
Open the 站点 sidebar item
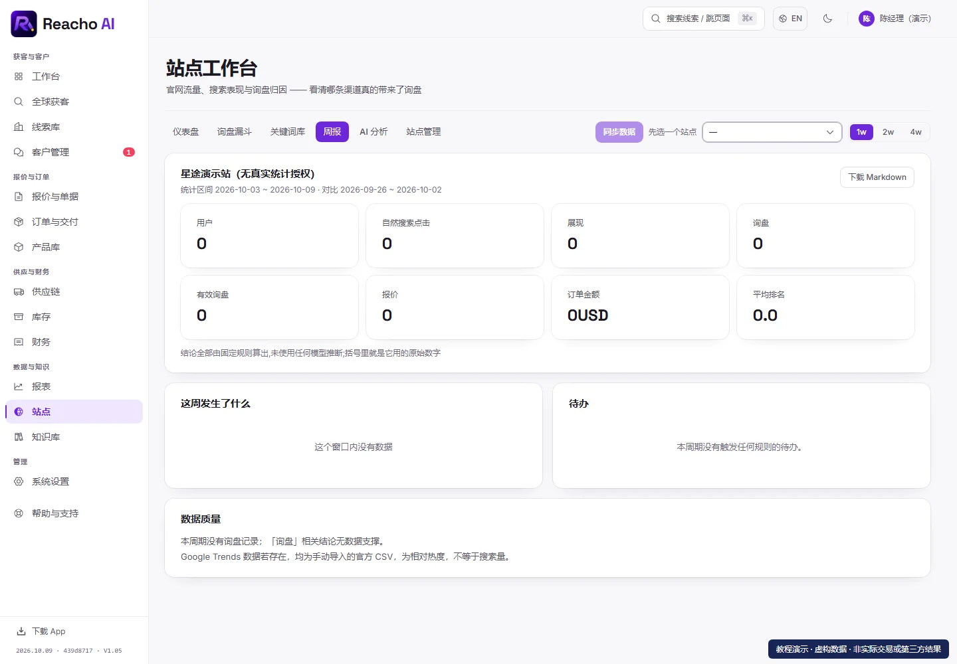[74, 412]
